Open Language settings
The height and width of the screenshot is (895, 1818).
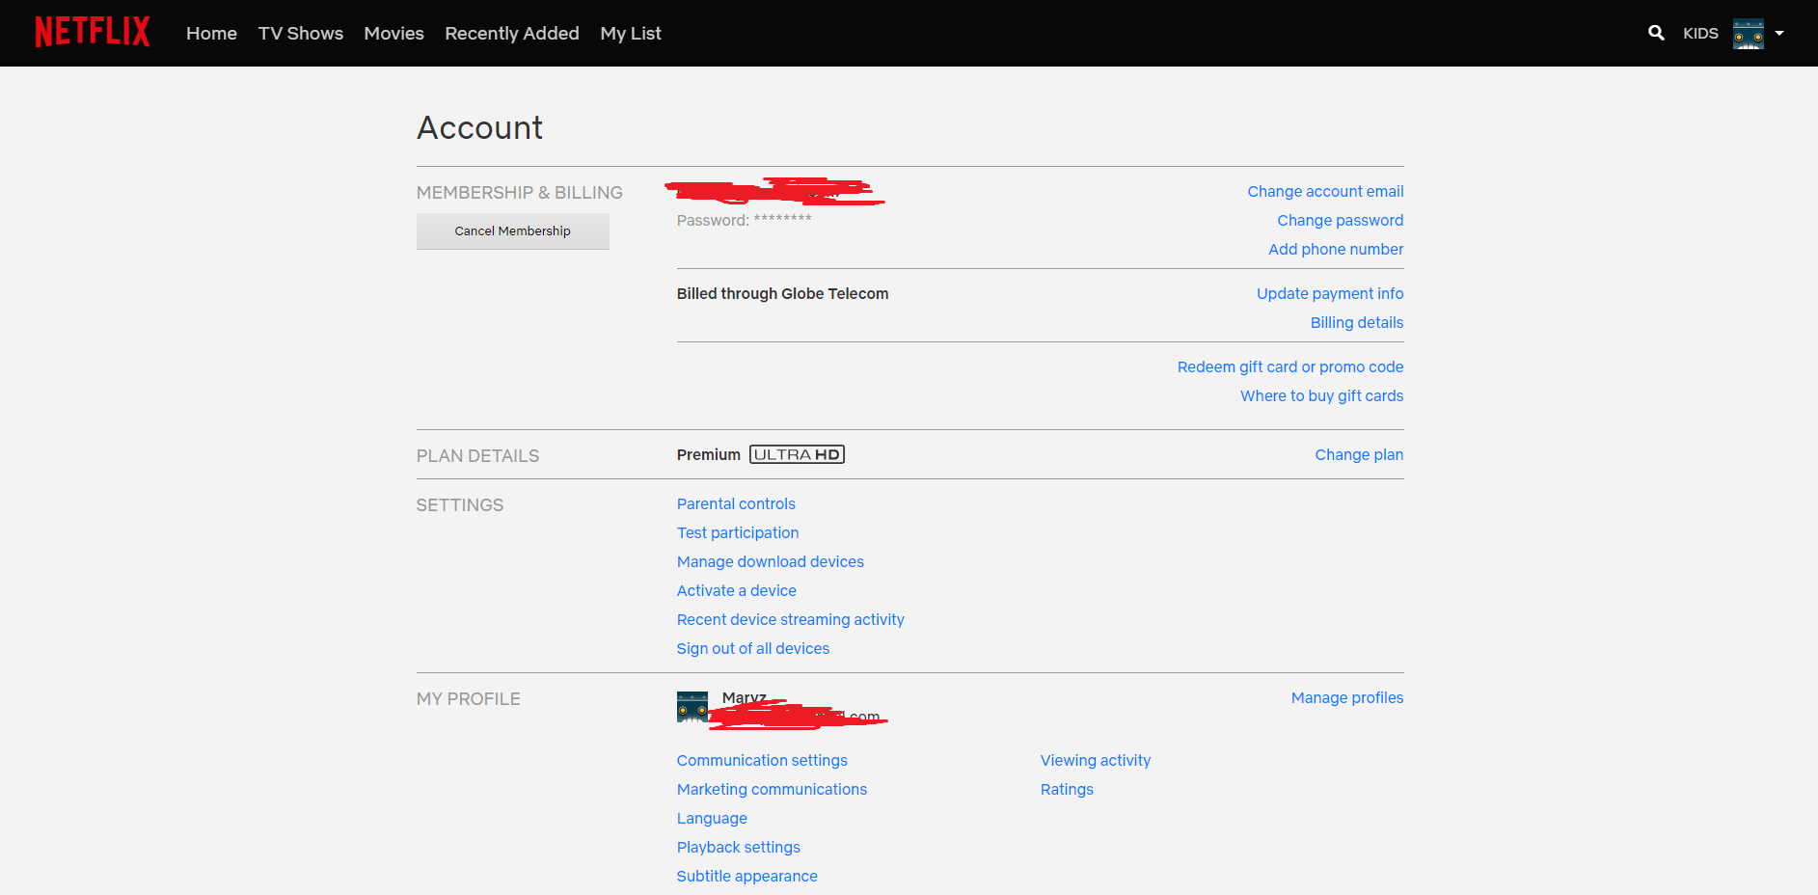coord(712,818)
